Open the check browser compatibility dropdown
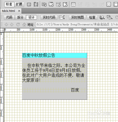The height and width of the screenshot is (122, 118). (x=62, y=17)
